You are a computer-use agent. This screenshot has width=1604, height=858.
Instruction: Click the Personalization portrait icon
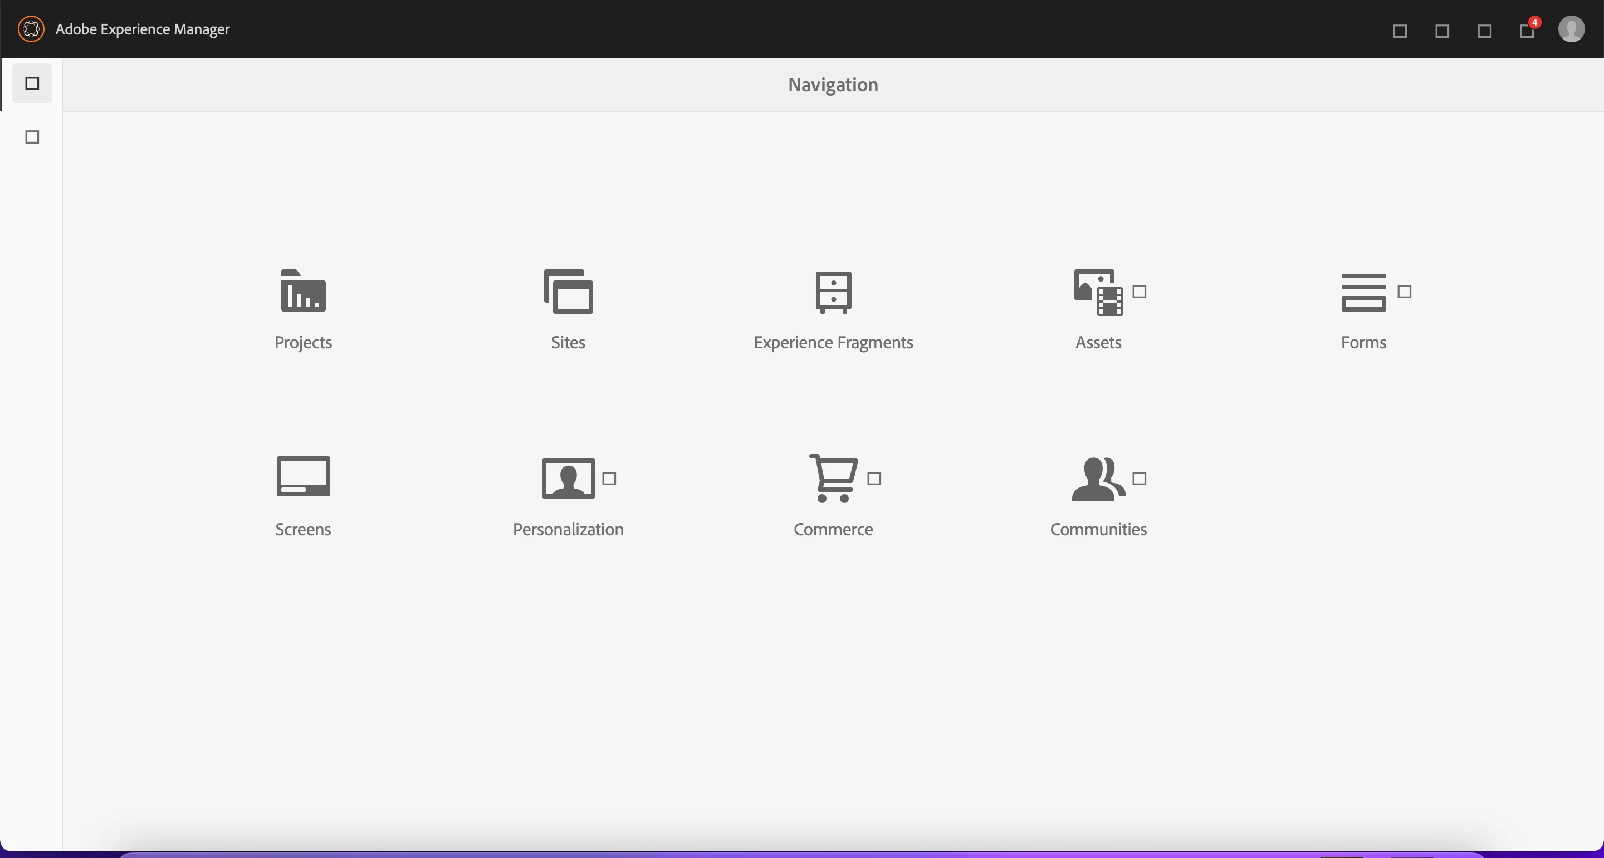568,479
